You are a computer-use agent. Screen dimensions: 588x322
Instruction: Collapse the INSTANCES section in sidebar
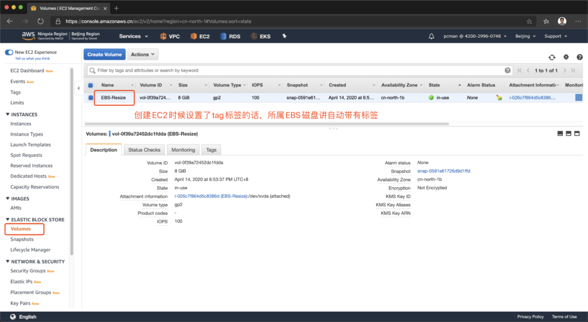(x=7, y=115)
